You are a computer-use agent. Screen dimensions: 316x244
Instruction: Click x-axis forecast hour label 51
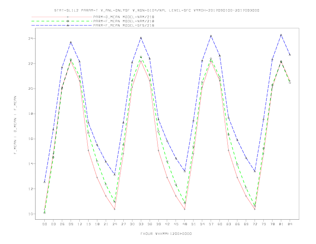(x=194, y=224)
